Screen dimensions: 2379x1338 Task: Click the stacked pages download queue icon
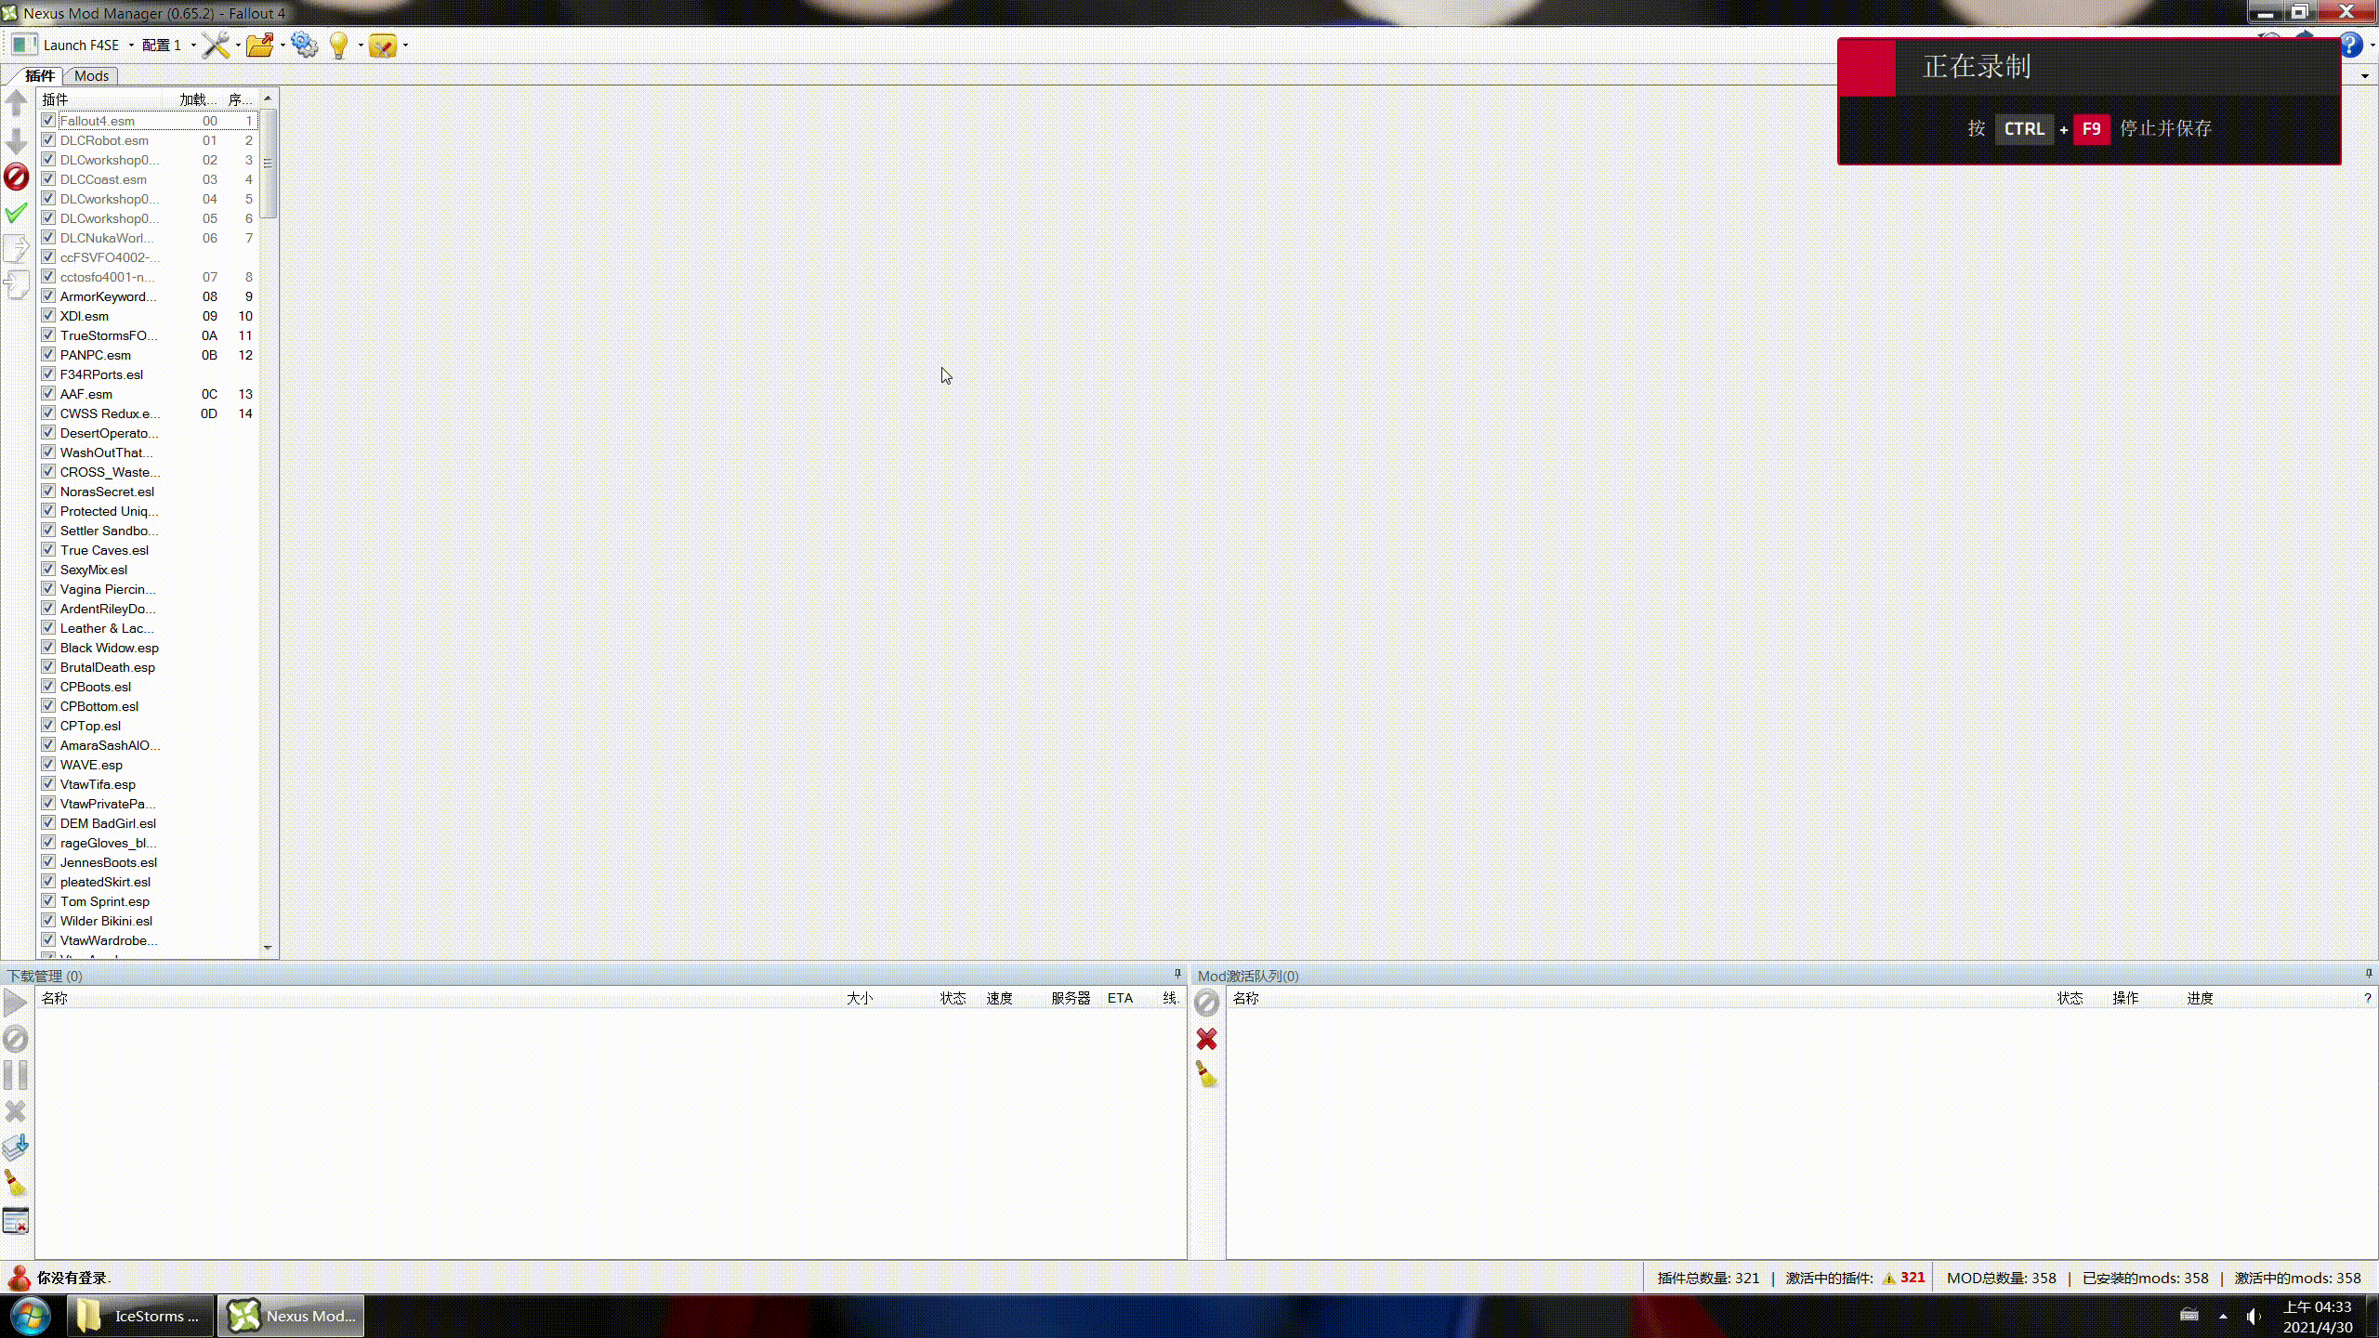click(16, 1148)
